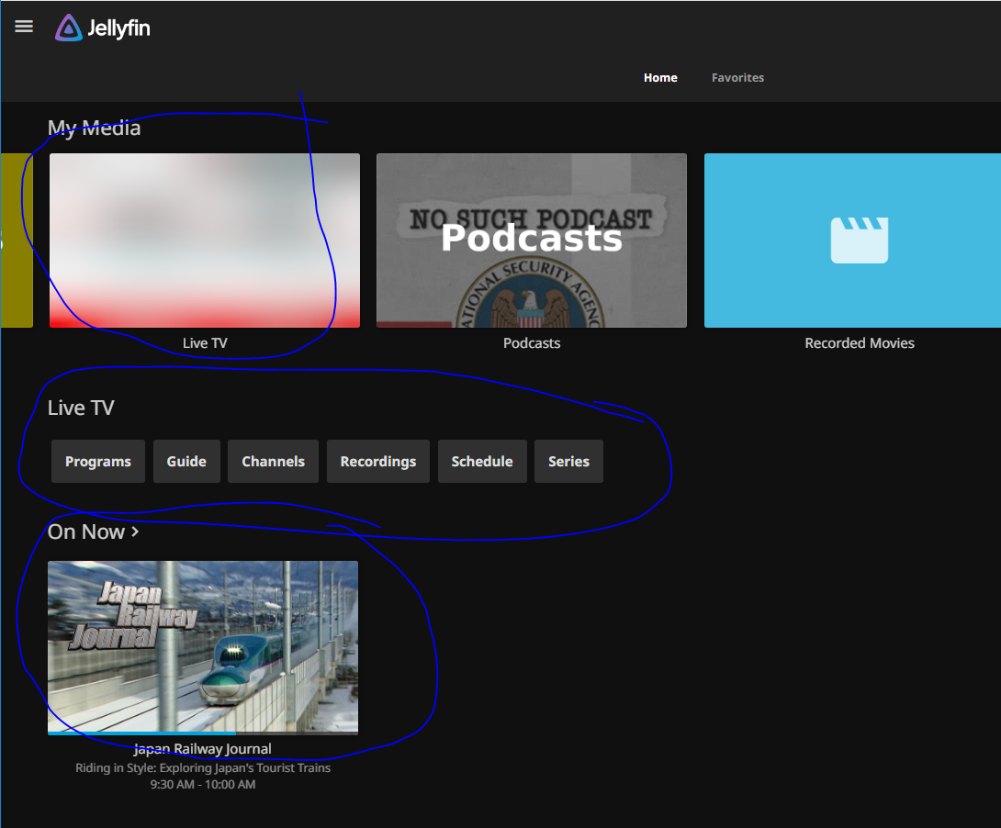Viewport: 1001px width, 828px height.
Task: Play the Japan Railway Journal thumbnail
Action: click(203, 646)
